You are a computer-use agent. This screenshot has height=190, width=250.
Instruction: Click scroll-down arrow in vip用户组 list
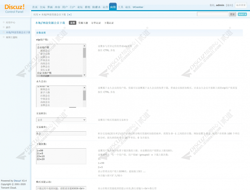coord(84,75)
